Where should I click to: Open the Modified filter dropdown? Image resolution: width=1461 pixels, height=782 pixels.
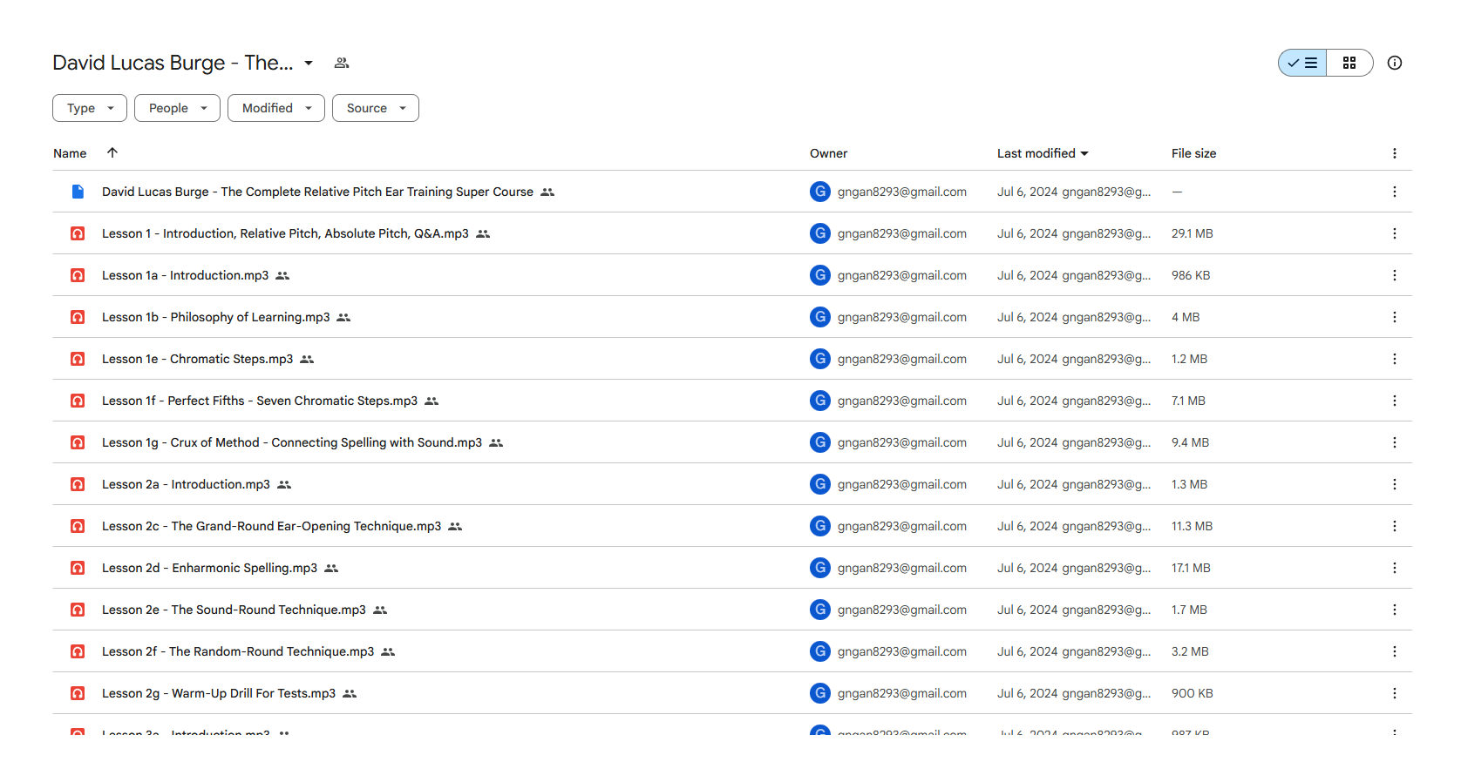(276, 108)
